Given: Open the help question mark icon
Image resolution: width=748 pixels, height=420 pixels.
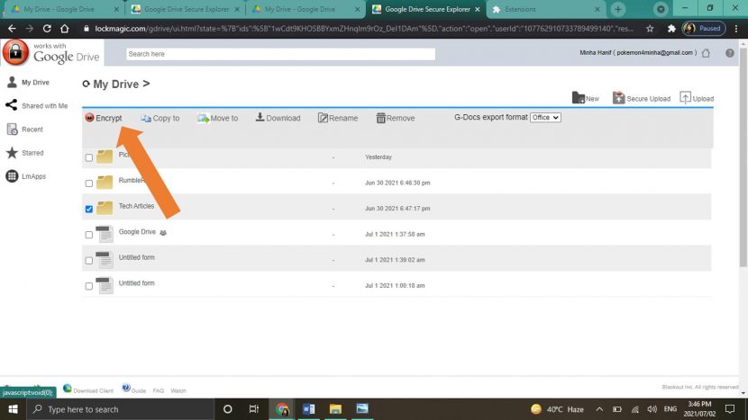Looking at the screenshot, I should 730,53.
